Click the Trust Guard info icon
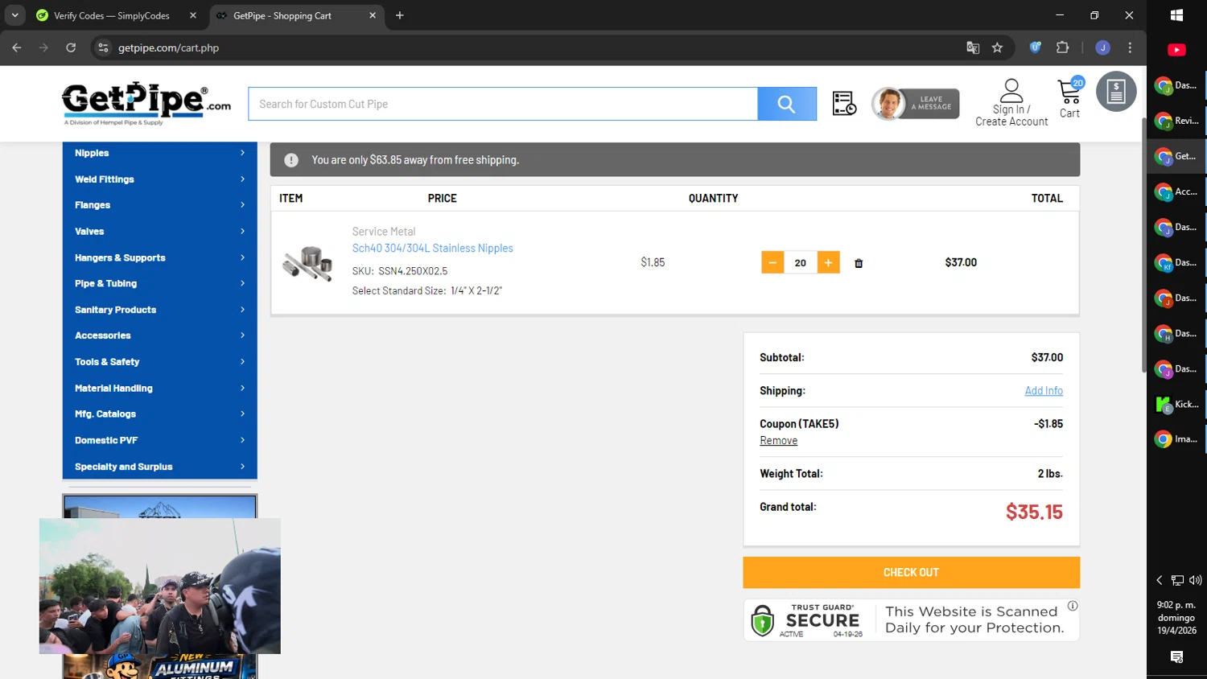This screenshot has height=679, width=1207. (1073, 606)
